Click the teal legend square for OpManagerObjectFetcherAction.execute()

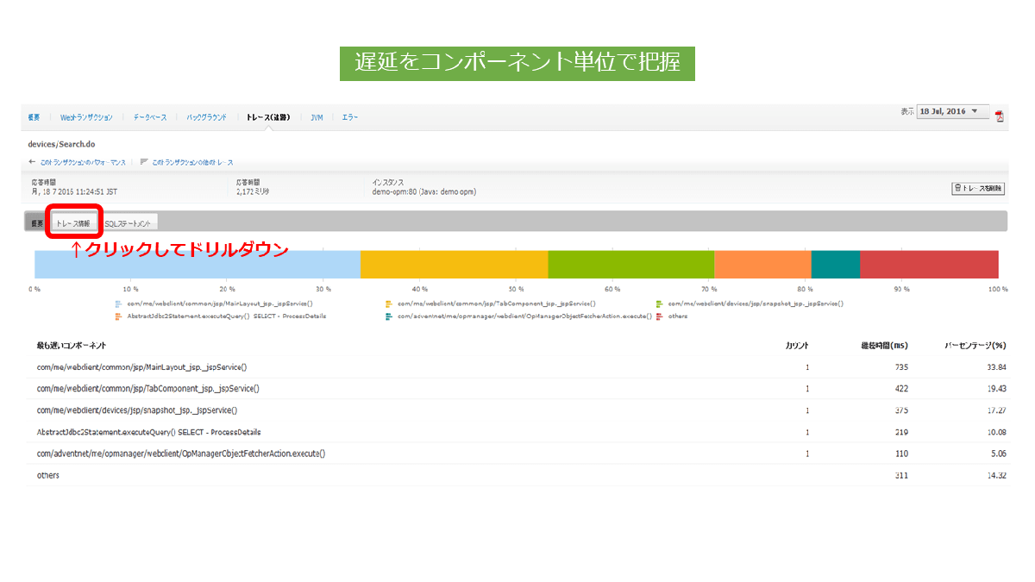(388, 315)
